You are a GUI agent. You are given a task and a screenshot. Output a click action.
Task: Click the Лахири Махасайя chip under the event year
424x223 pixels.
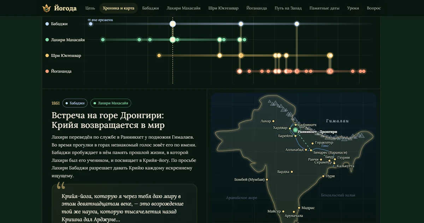pyautogui.click(x=111, y=103)
